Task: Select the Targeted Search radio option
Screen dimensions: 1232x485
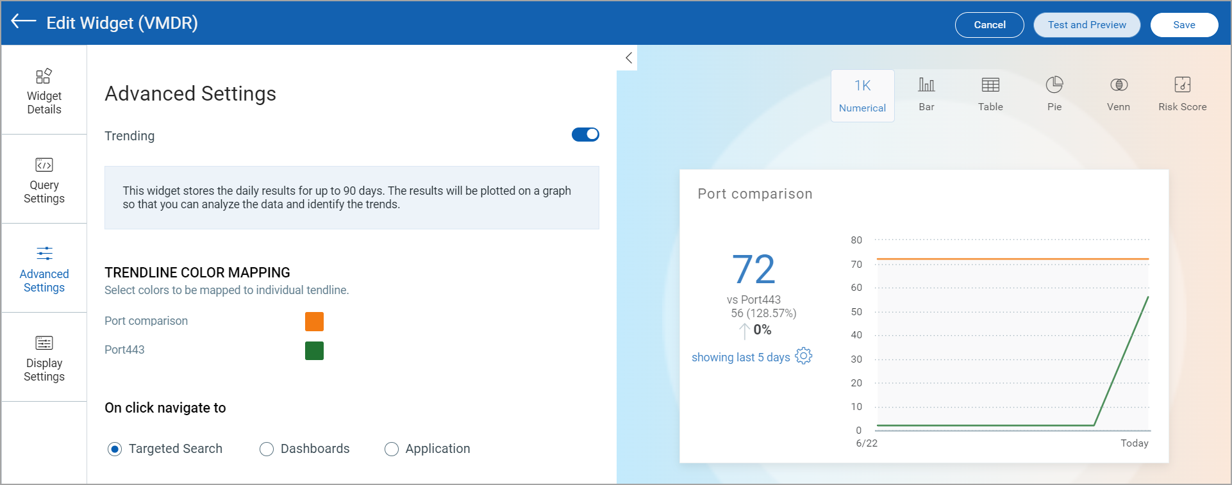Action: [x=115, y=449]
